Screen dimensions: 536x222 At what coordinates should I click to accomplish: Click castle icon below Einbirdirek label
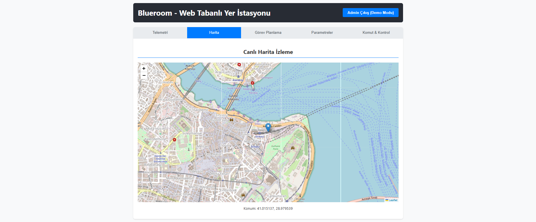click(x=243, y=195)
